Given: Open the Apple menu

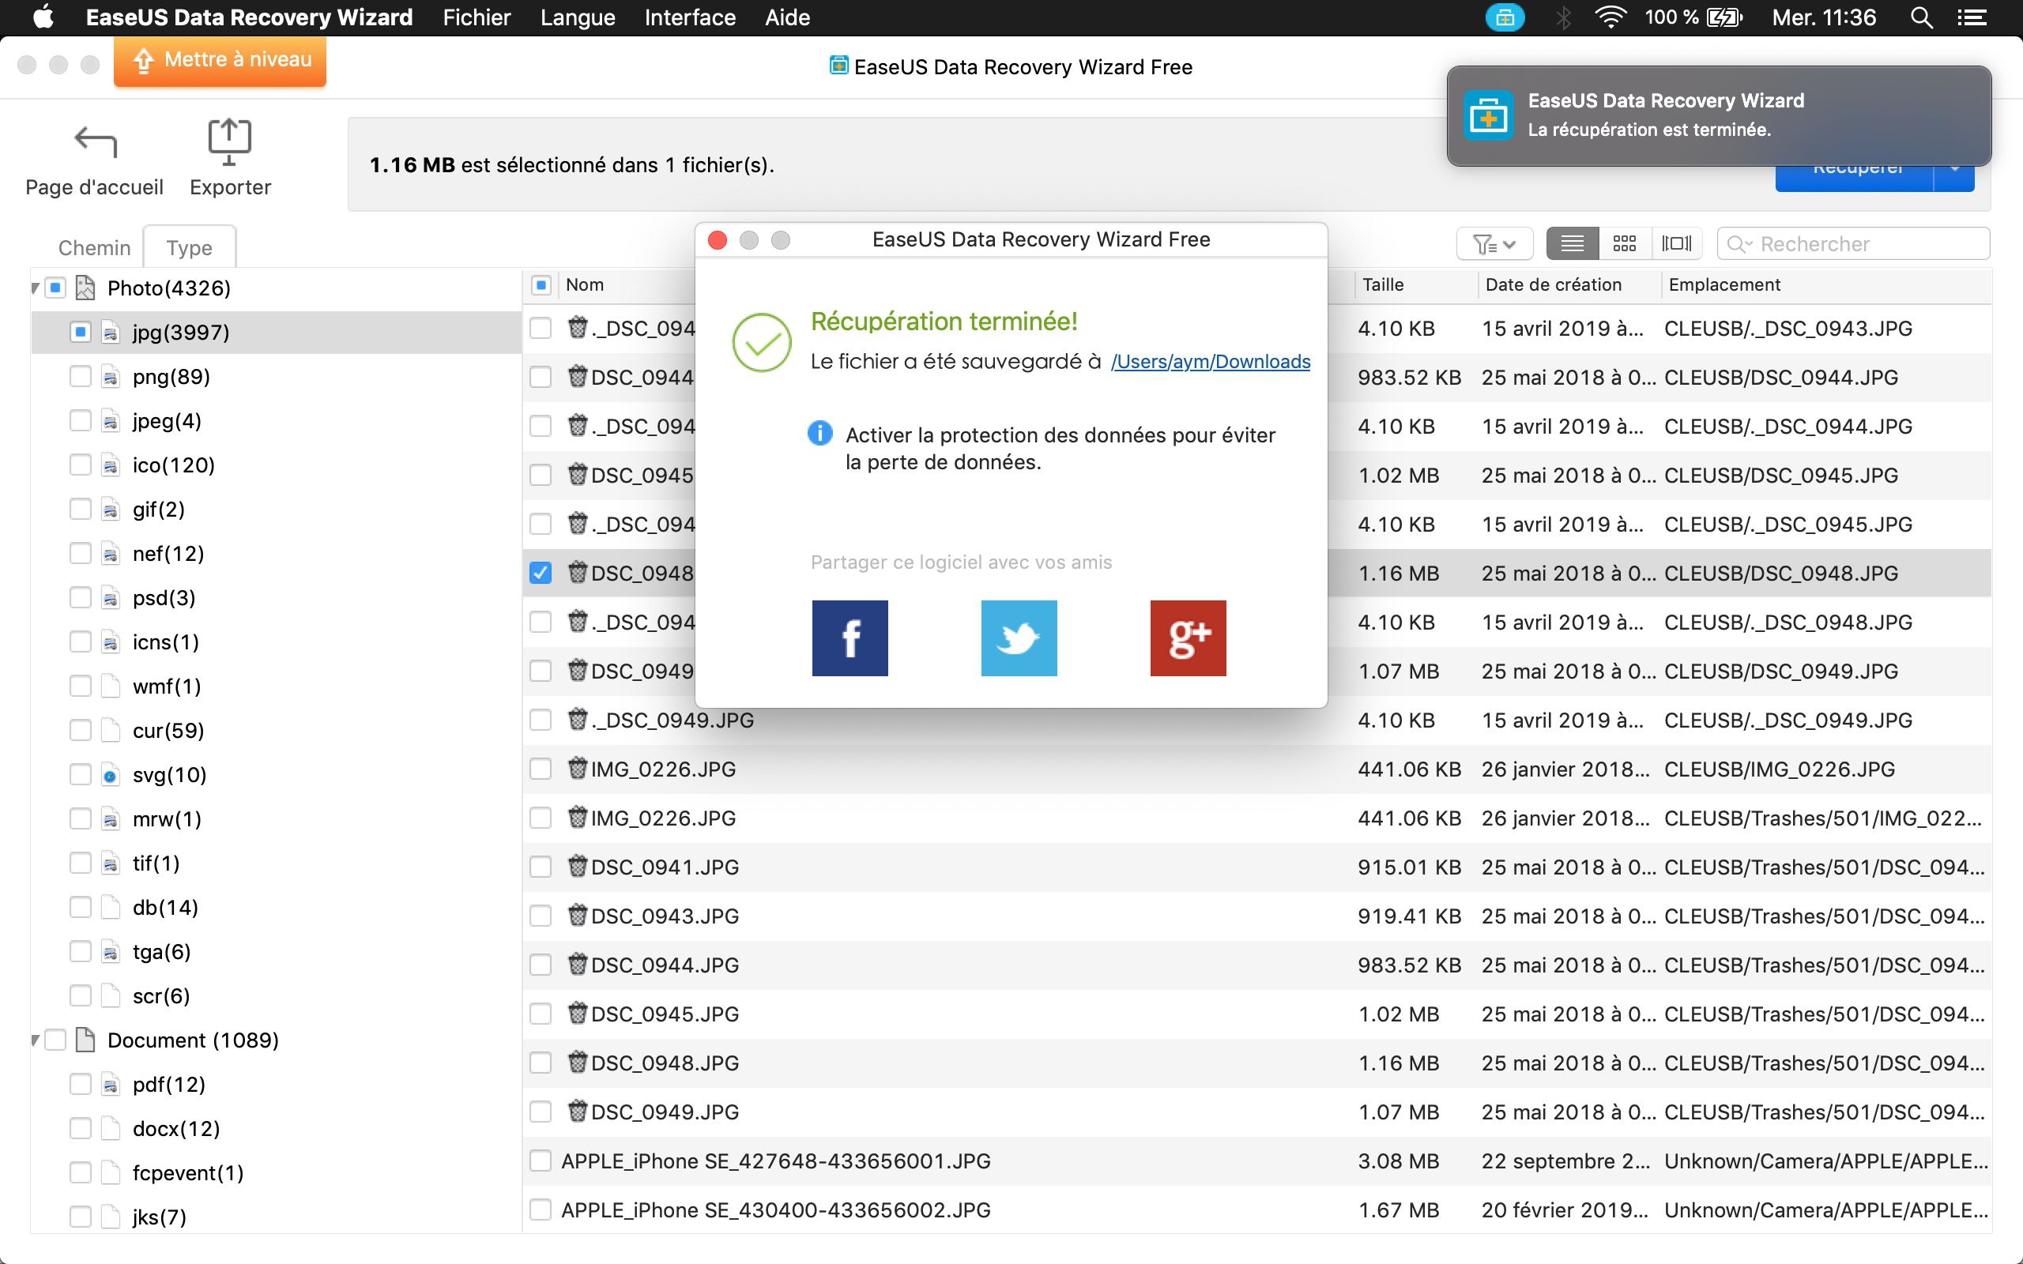Looking at the screenshot, I should tap(43, 17).
